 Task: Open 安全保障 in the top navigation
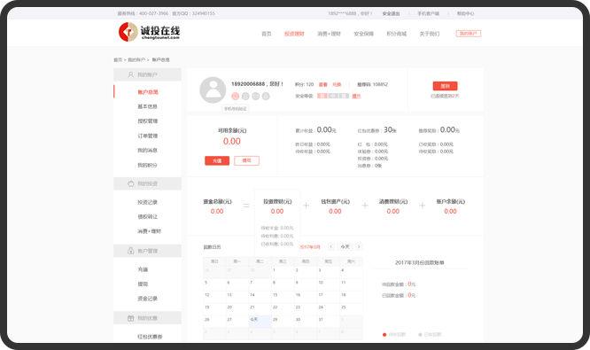click(x=363, y=34)
